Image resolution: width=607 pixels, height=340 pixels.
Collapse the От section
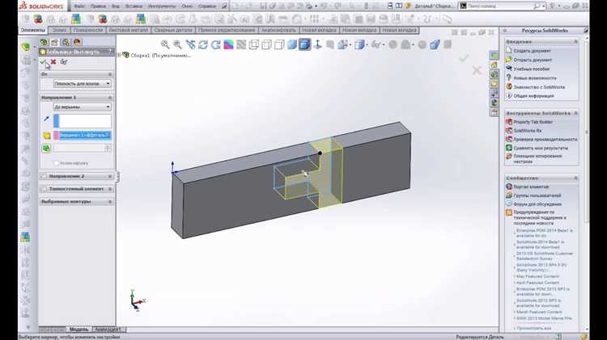110,73
